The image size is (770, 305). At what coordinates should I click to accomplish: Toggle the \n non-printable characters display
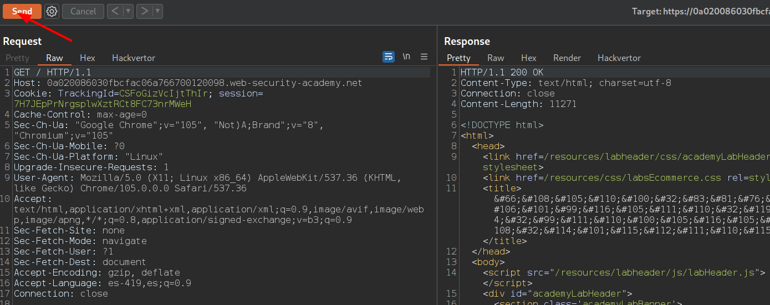[406, 57]
